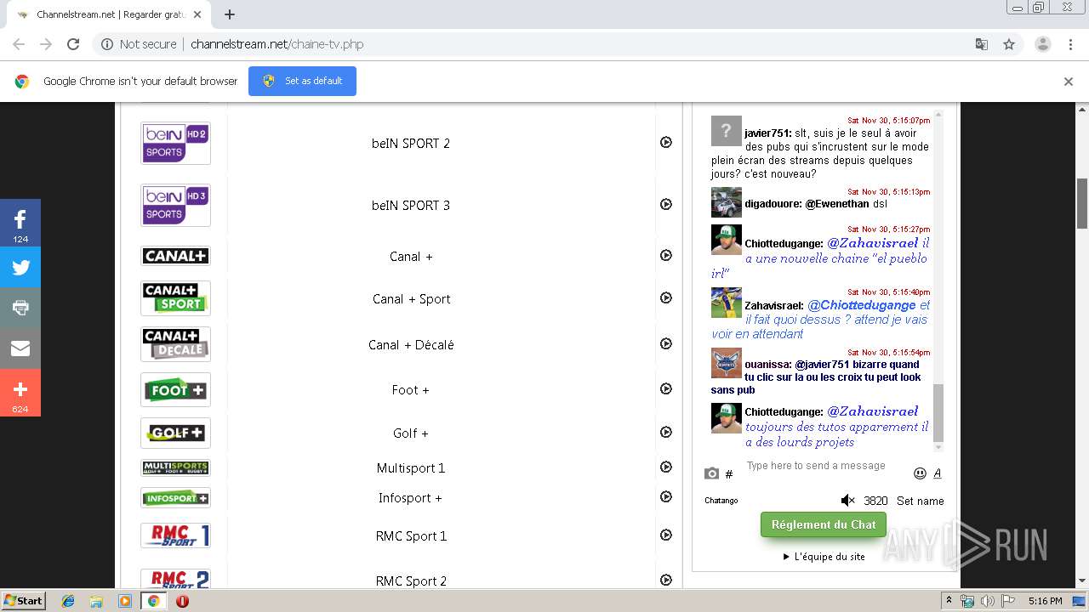Open the Windows Start menu

(24, 600)
